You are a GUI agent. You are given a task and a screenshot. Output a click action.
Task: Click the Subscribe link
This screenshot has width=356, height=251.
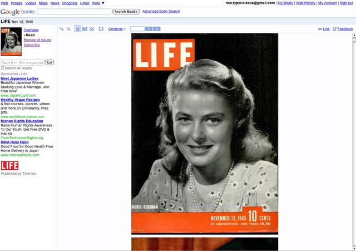(32, 45)
